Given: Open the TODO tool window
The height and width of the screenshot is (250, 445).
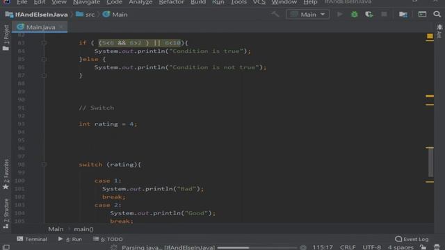Looking at the screenshot, I should pyautogui.click(x=108, y=239).
